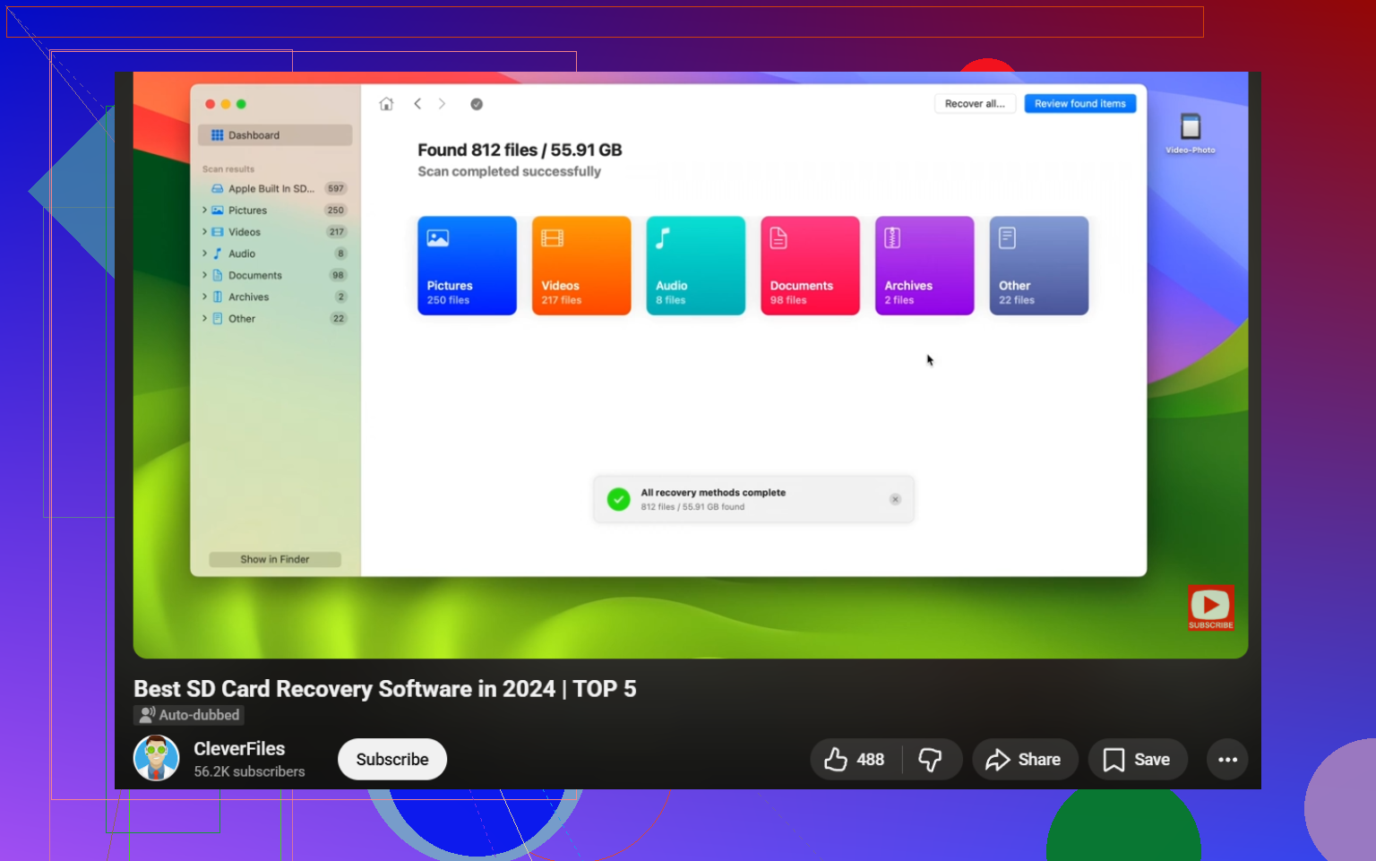Share the video
The height and width of the screenshot is (861, 1376).
[x=1024, y=760]
